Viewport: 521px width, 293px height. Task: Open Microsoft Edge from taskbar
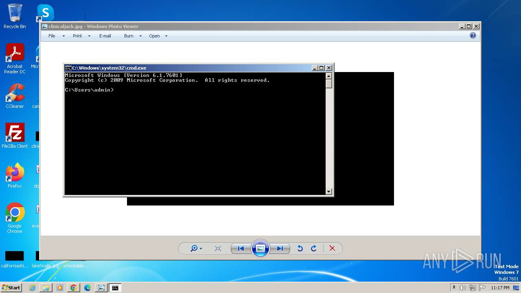(x=88, y=288)
